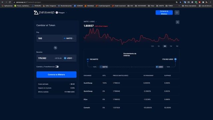Click the browser back arrow
This screenshot has height=120, width=213.
pyautogui.click(x=2, y=2)
